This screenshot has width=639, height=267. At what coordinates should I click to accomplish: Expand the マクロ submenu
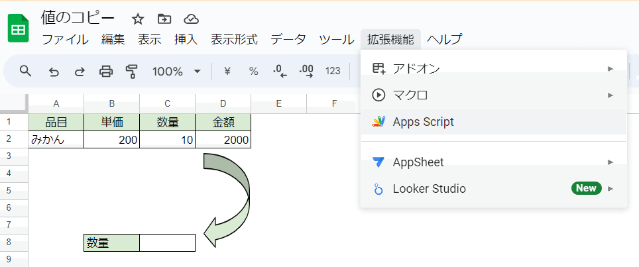(x=493, y=95)
